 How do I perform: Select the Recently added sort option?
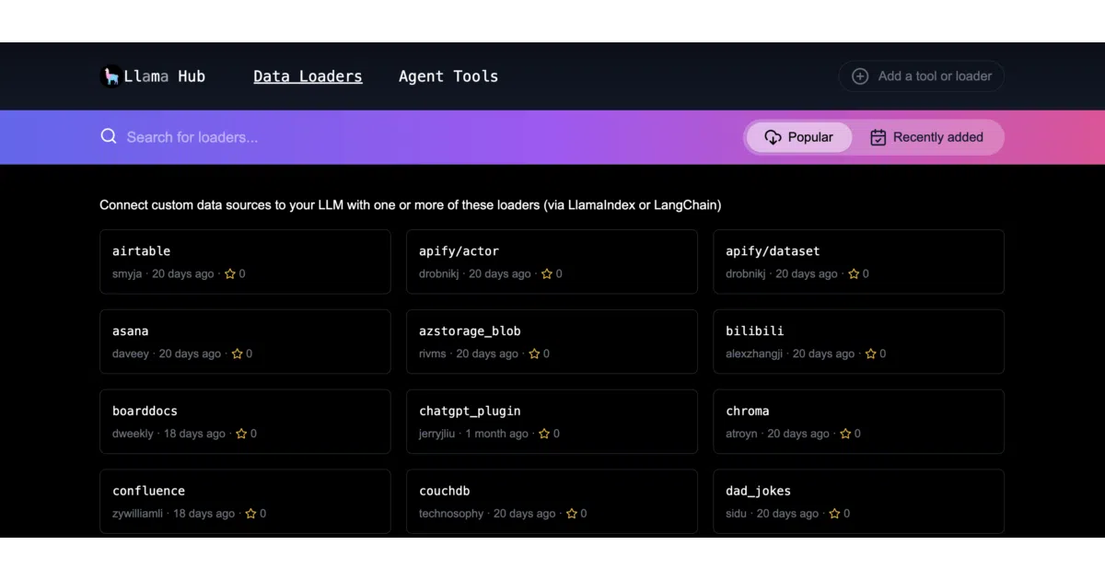[926, 137]
